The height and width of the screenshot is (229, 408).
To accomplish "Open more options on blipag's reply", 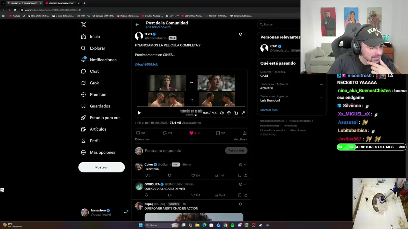I will coord(246,204).
